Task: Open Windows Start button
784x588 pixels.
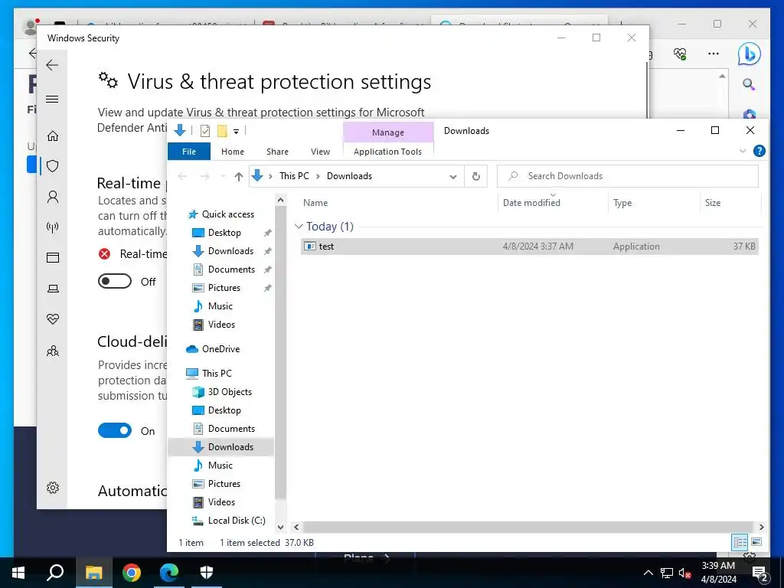Action: coord(18,573)
